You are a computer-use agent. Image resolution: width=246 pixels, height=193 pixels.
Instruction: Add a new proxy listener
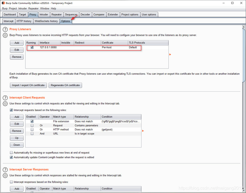[17, 43]
